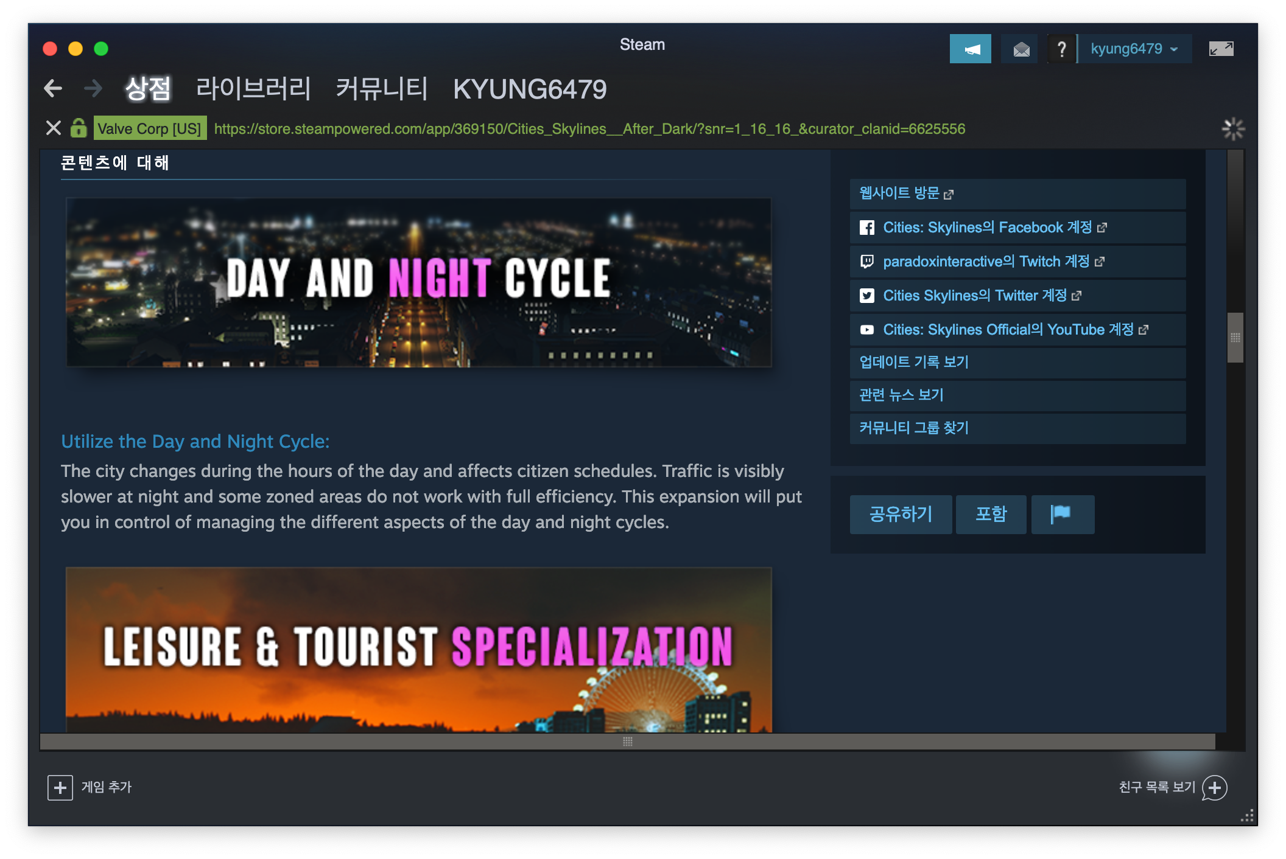Open Cities: Skylines Facebook account link
The width and height of the screenshot is (1286, 859).
pos(1017,228)
